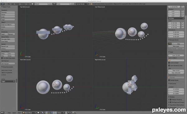Click the Repeat Last button
187x114 pixels.
pos(8,46)
